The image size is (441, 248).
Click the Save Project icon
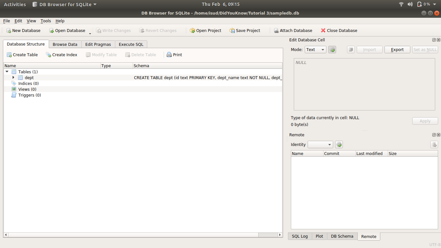pos(232,31)
